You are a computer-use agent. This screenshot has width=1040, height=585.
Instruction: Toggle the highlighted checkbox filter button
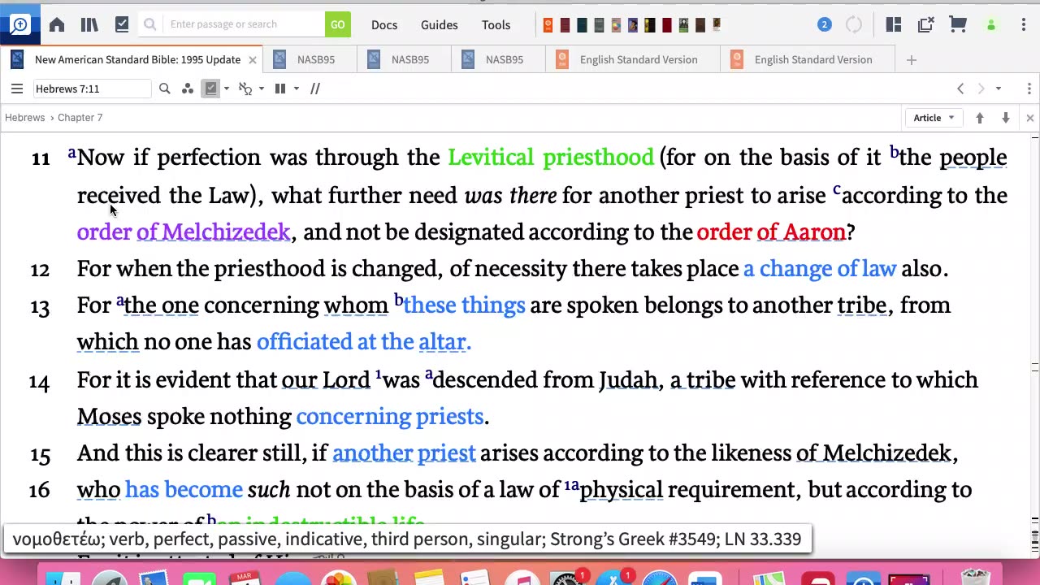pyautogui.click(x=211, y=89)
